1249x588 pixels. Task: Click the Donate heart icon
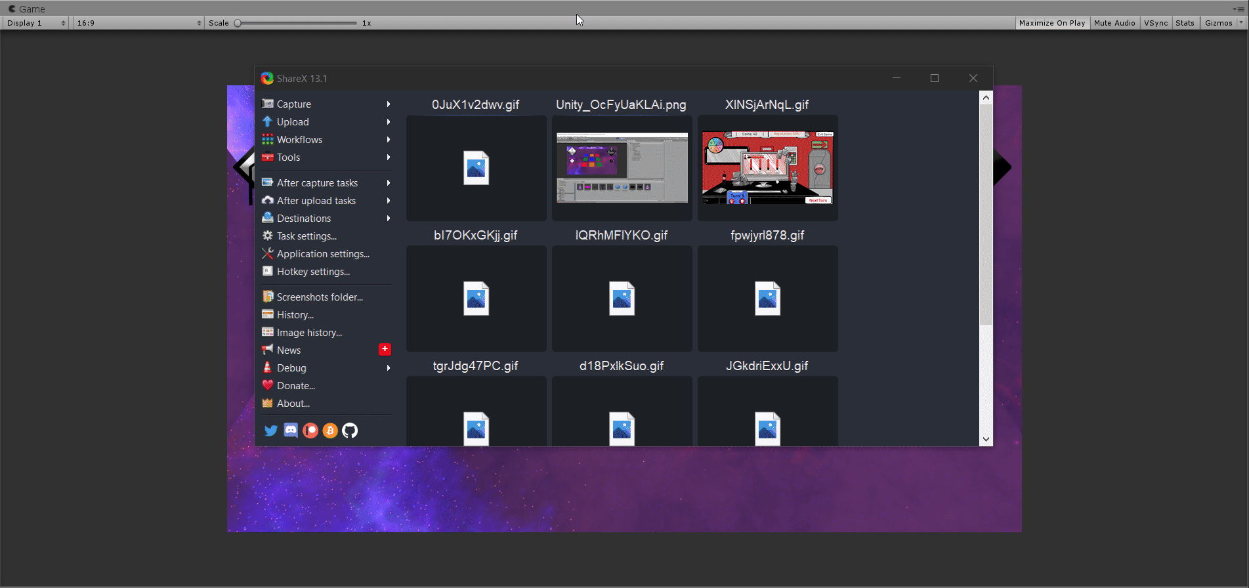coord(268,385)
